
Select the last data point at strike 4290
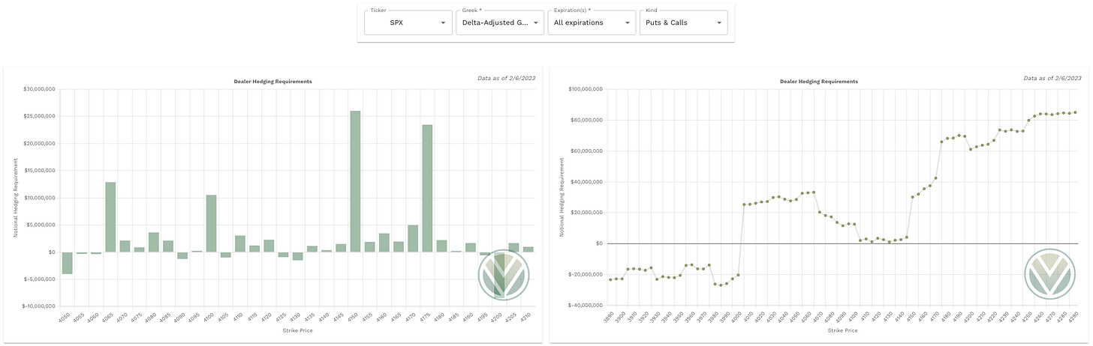coord(1075,112)
